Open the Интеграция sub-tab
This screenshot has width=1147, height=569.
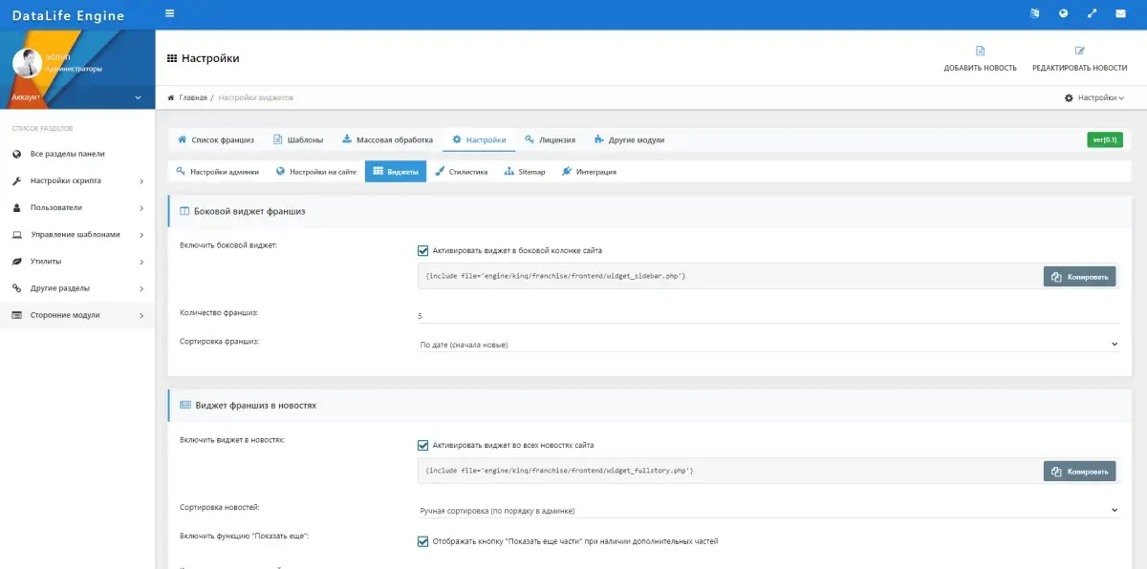pos(590,172)
